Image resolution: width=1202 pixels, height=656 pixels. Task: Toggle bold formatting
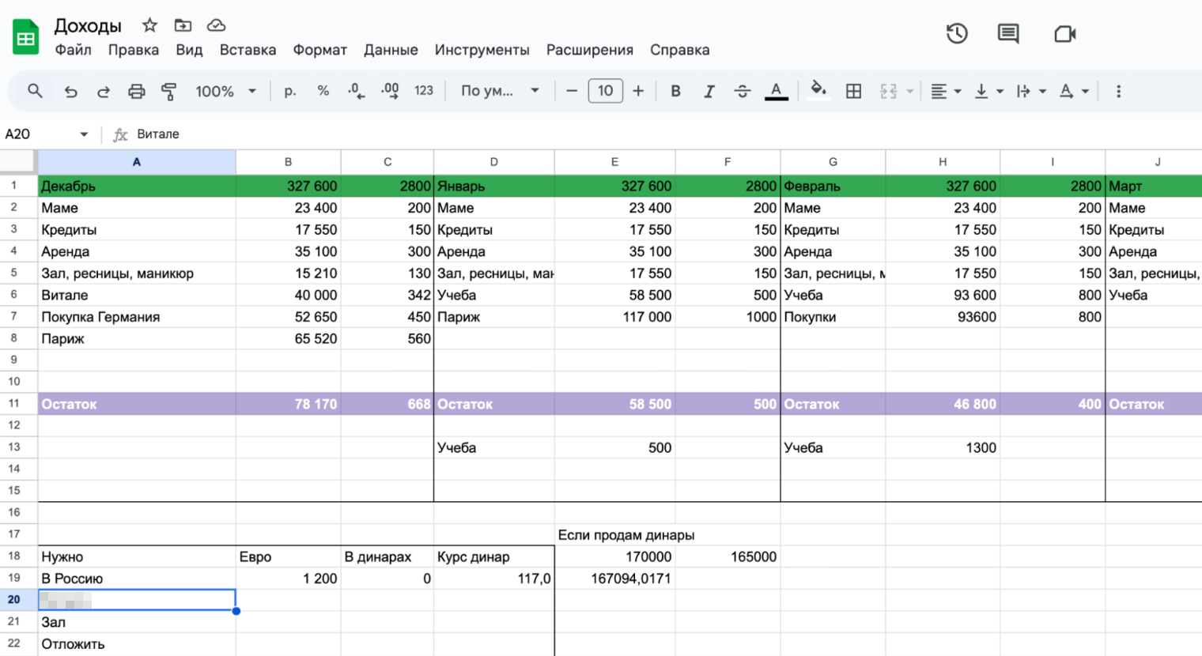(x=675, y=91)
